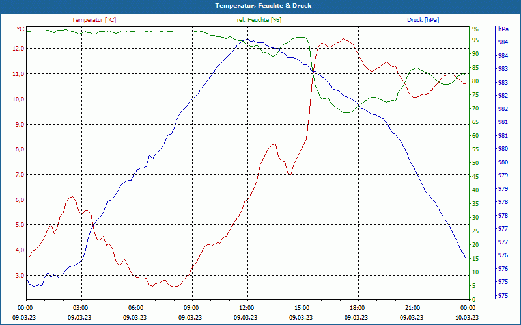Click the '21:00' time axis label
Viewport: 521px width, 325px height.
coord(412,307)
